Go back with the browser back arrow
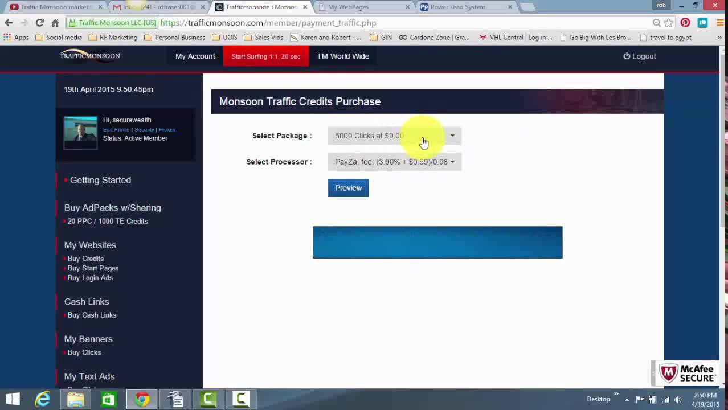Screen dimensions: 728x410 [9, 23]
